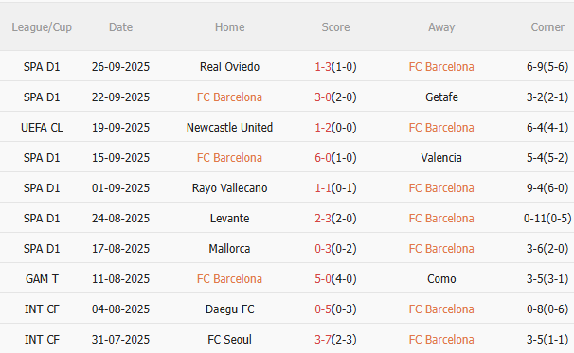Open the FC Seoul team link
The height and width of the screenshot is (353, 574).
pos(229,340)
